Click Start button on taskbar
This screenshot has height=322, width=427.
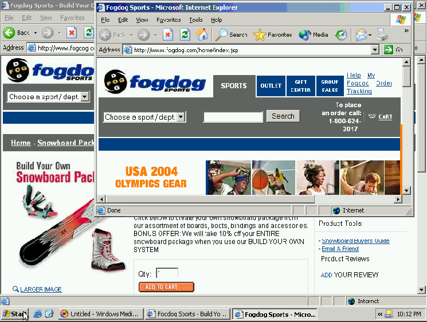pos(14,314)
